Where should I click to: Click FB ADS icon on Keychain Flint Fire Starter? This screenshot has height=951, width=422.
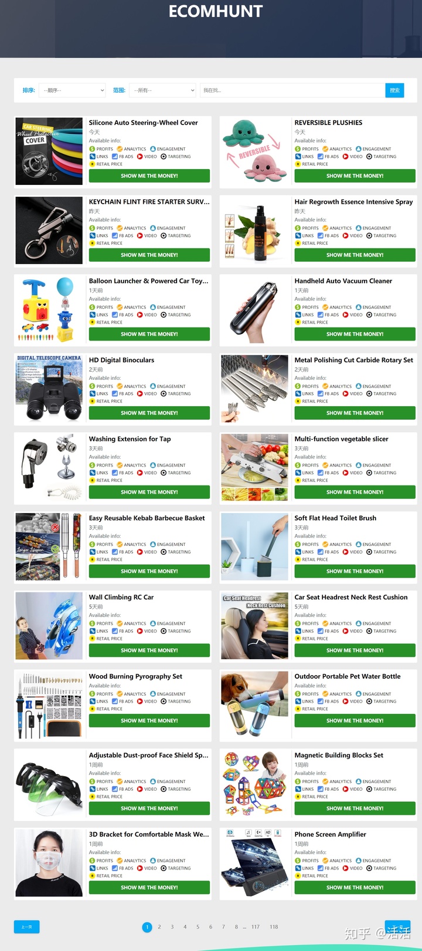point(115,236)
